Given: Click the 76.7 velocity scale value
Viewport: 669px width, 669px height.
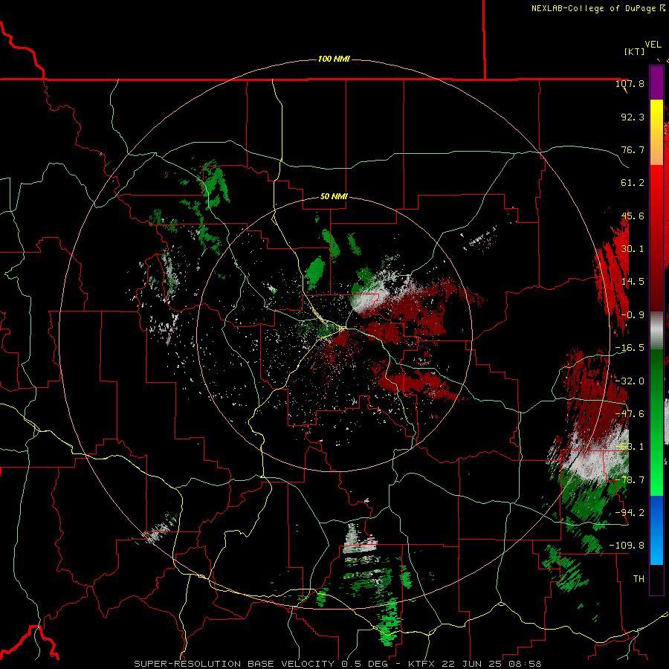Looking at the screenshot, I should coord(633,149).
